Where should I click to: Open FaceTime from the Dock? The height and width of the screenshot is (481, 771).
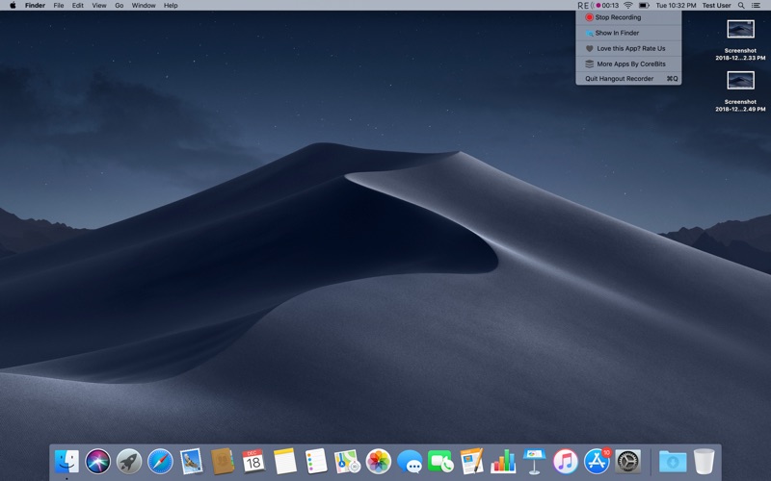pyautogui.click(x=440, y=462)
